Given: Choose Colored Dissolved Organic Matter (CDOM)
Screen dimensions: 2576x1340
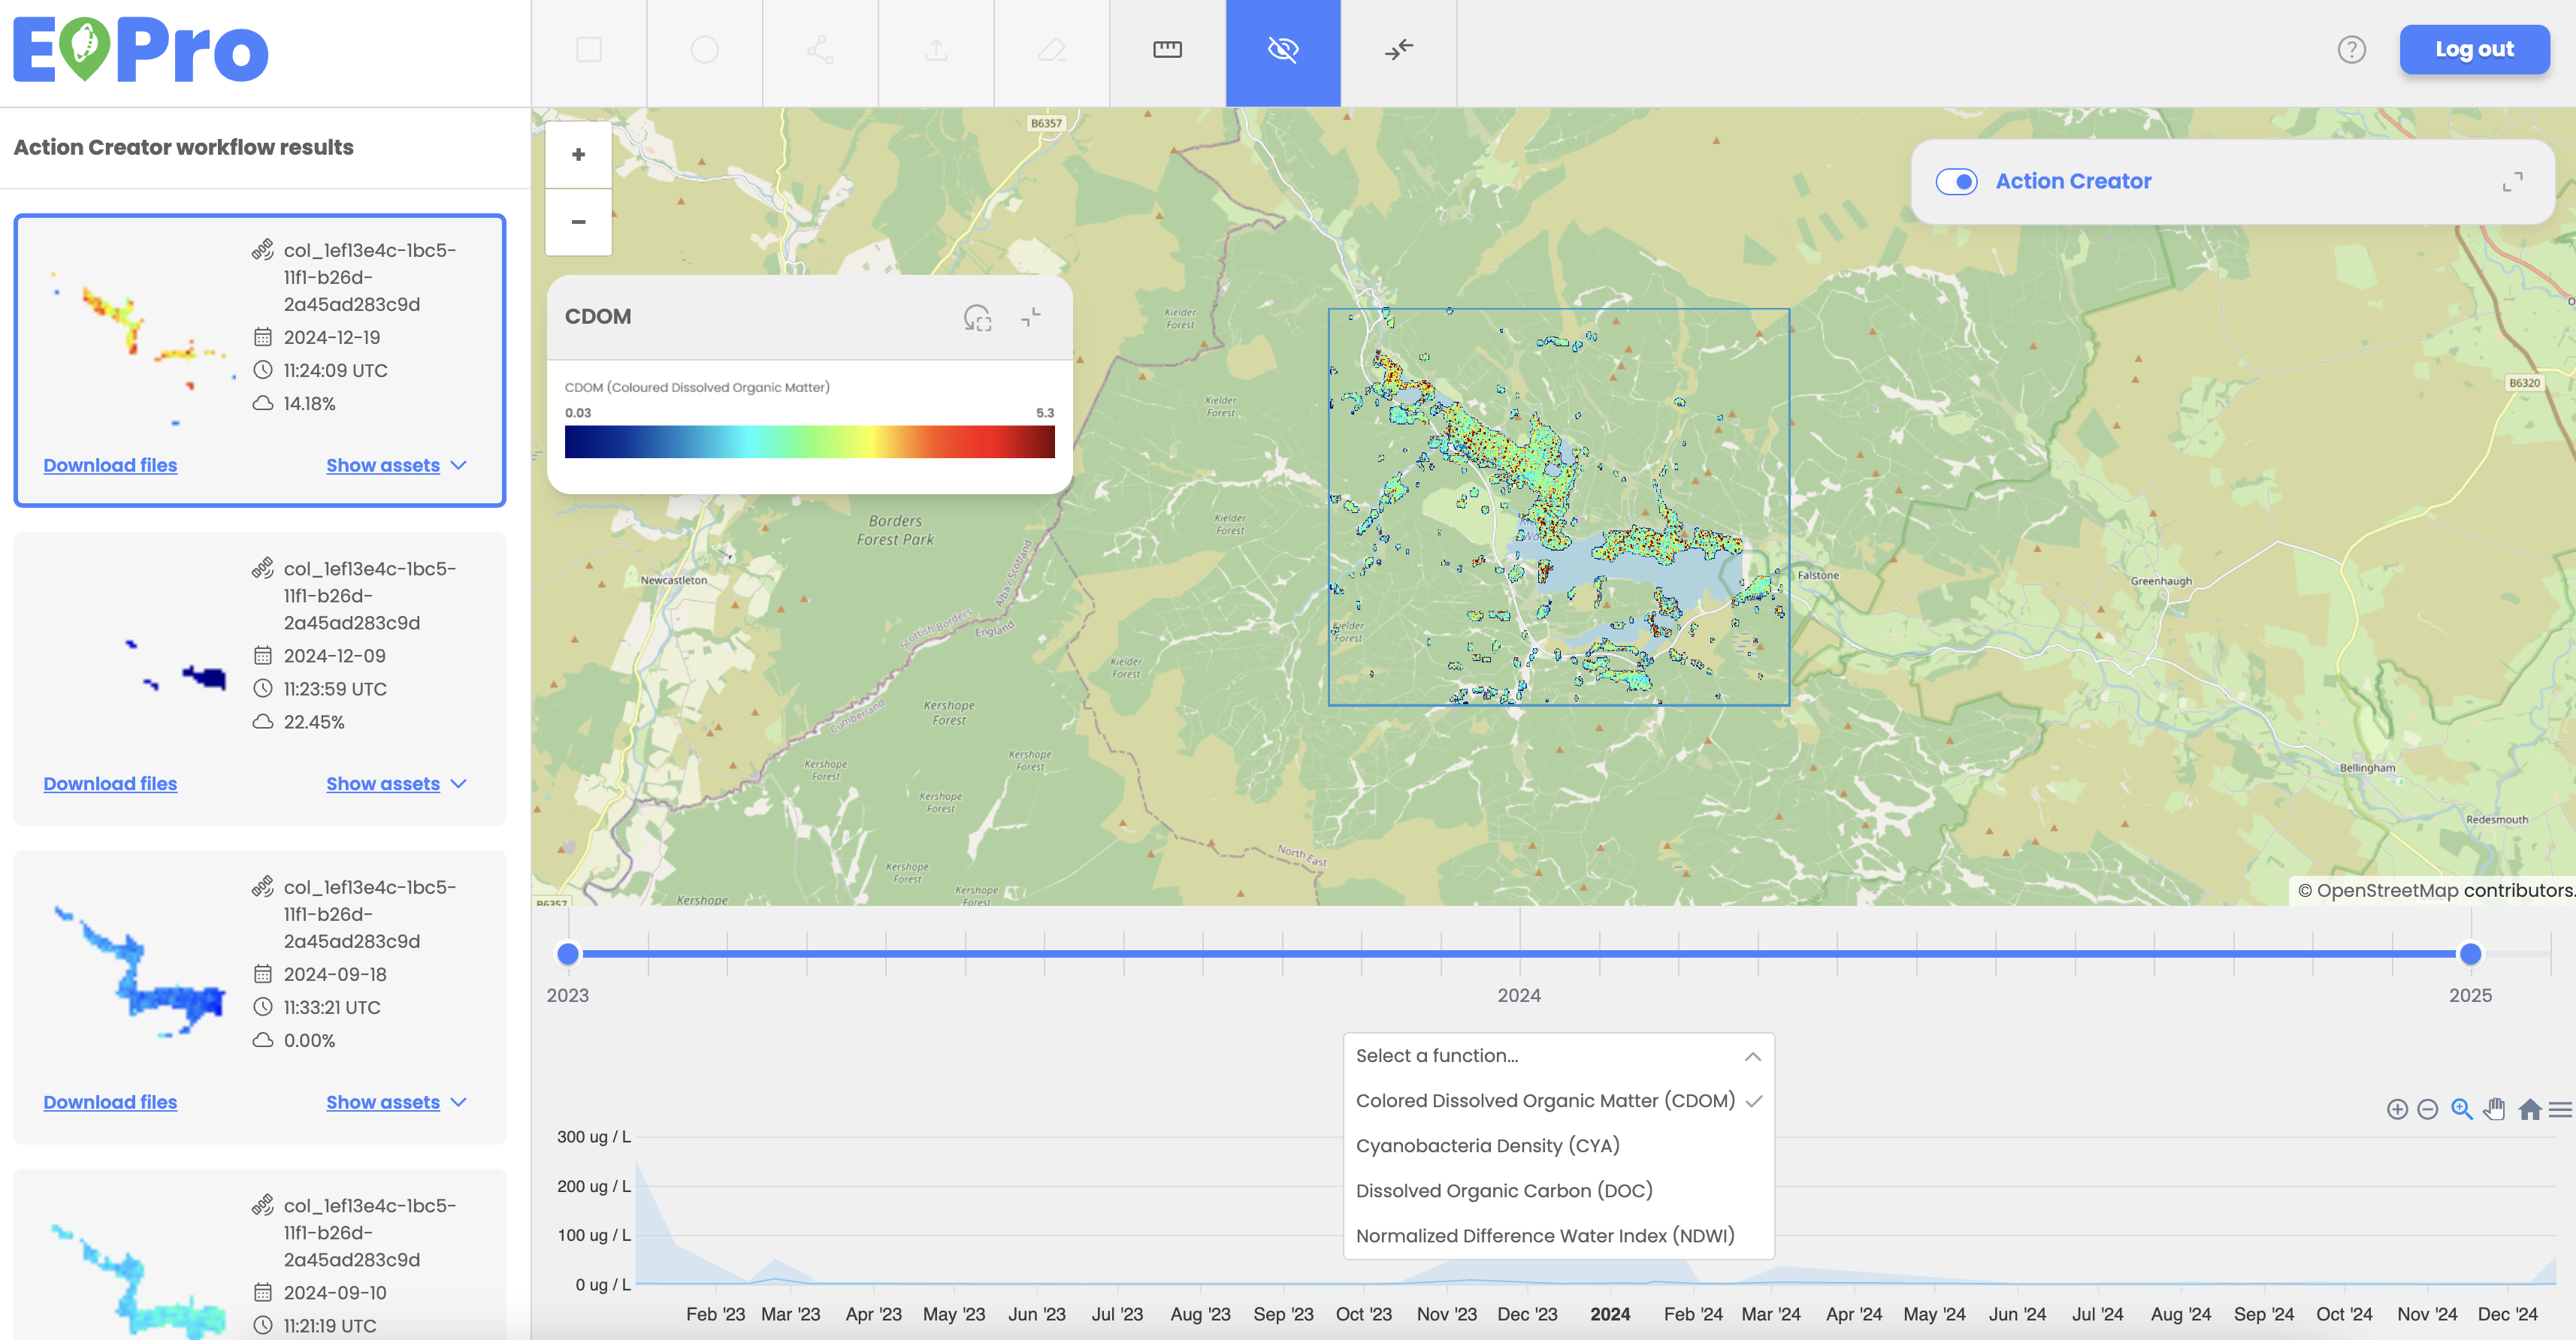Looking at the screenshot, I should click(x=1558, y=1101).
